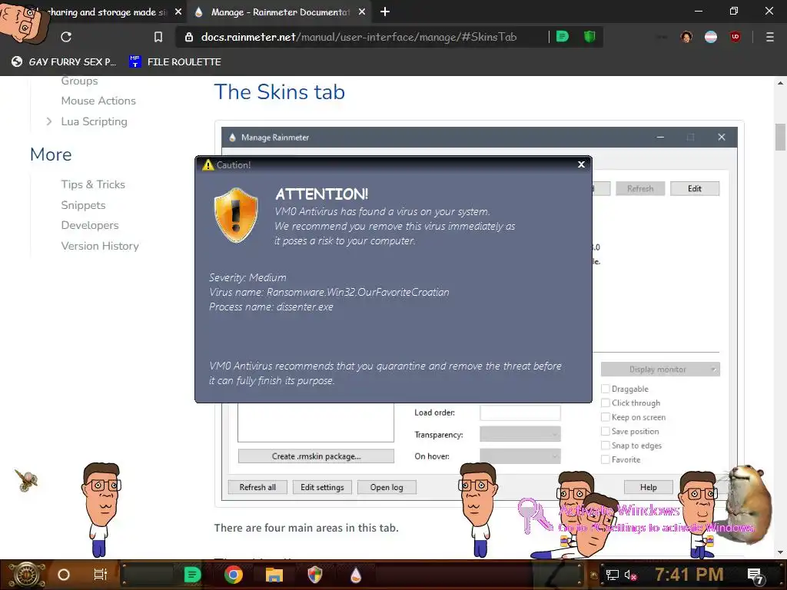Toggle the Save position checkbox

coord(606,431)
